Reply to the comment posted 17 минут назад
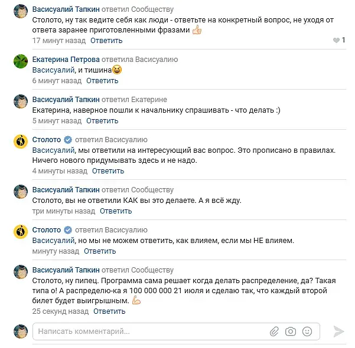Image resolution: width=355 pixels, height=348 pixels. tap(106, 41)
